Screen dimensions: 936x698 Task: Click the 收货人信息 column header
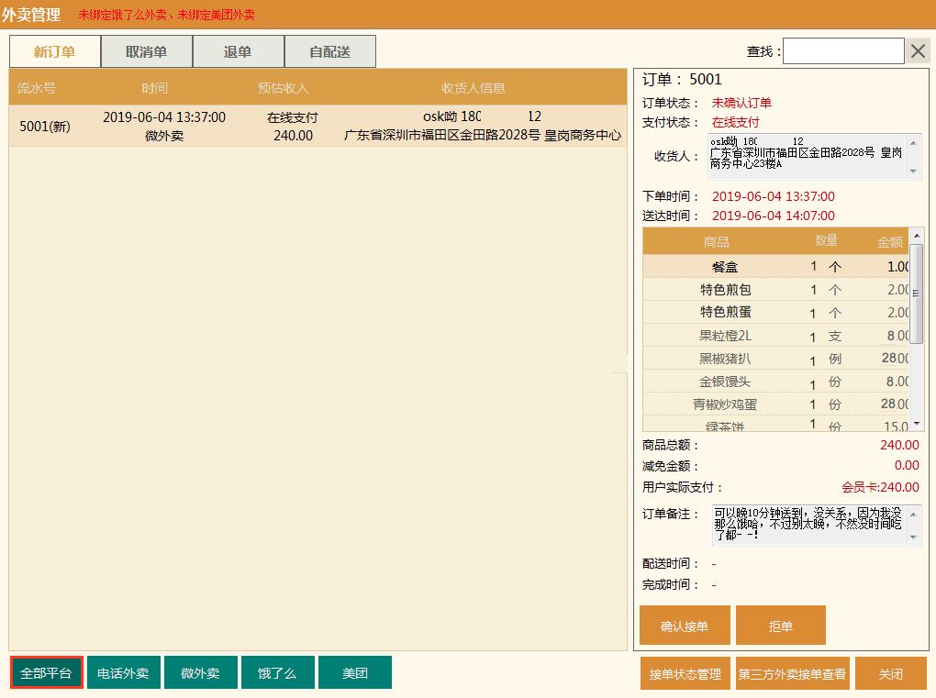click(x=474, y=88)
